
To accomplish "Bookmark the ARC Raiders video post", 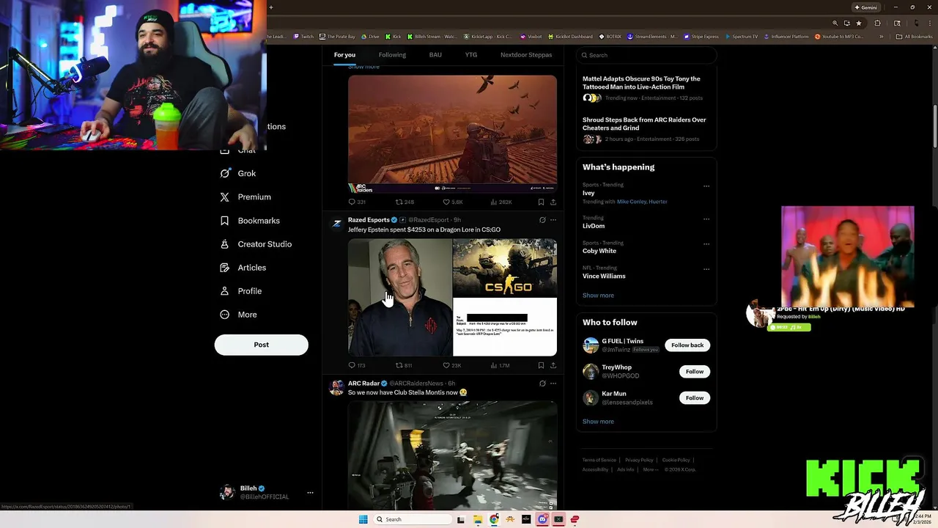I will [x=541, y=202].
